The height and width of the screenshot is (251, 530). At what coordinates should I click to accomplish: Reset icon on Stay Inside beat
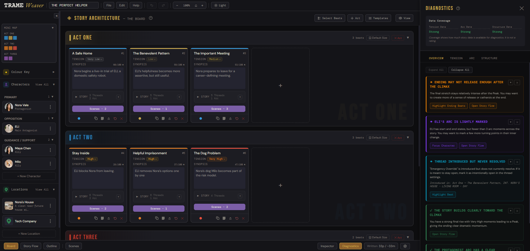(115, 218)
